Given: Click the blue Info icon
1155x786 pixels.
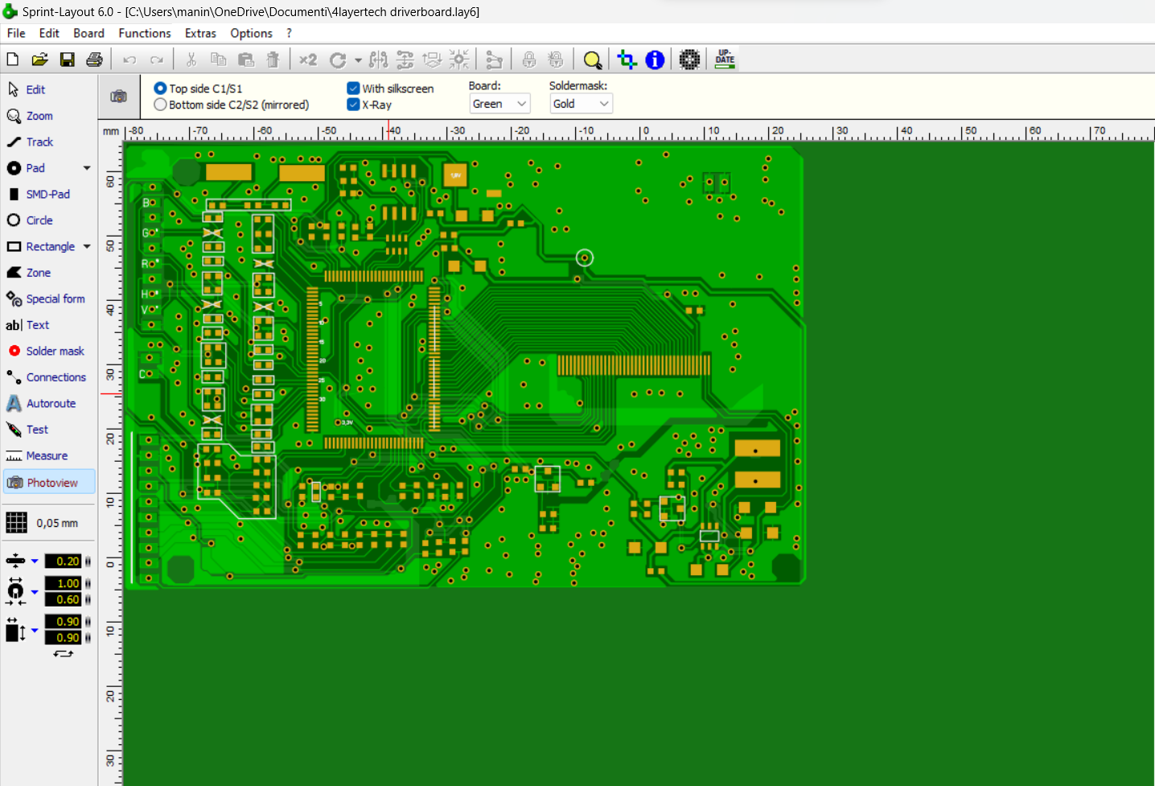Looking at the screenshot, I should click(655, 60).
